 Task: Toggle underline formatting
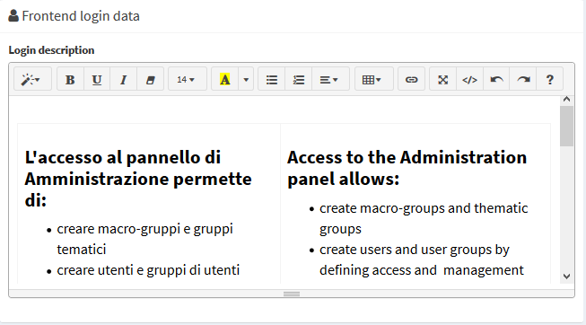click(97, 79)
